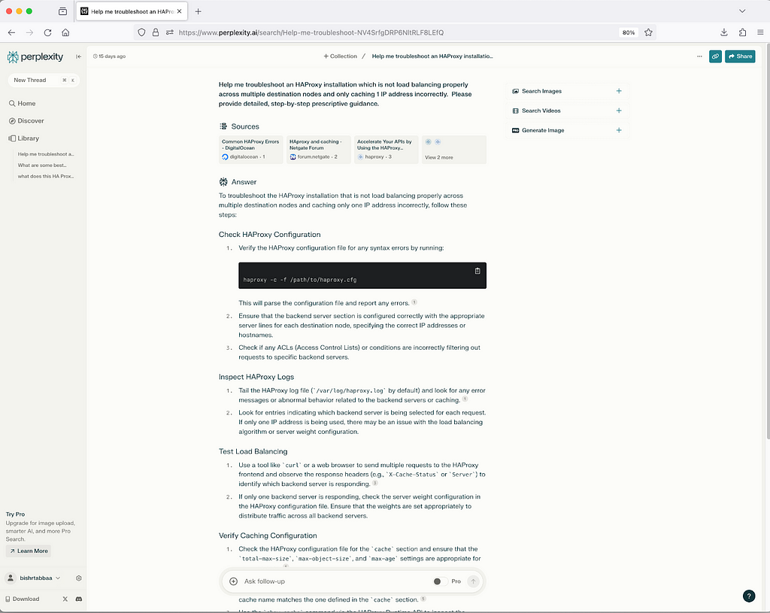770x613 pixels.
Task: Click the 80% zoom level indicator
Action: 629,32
